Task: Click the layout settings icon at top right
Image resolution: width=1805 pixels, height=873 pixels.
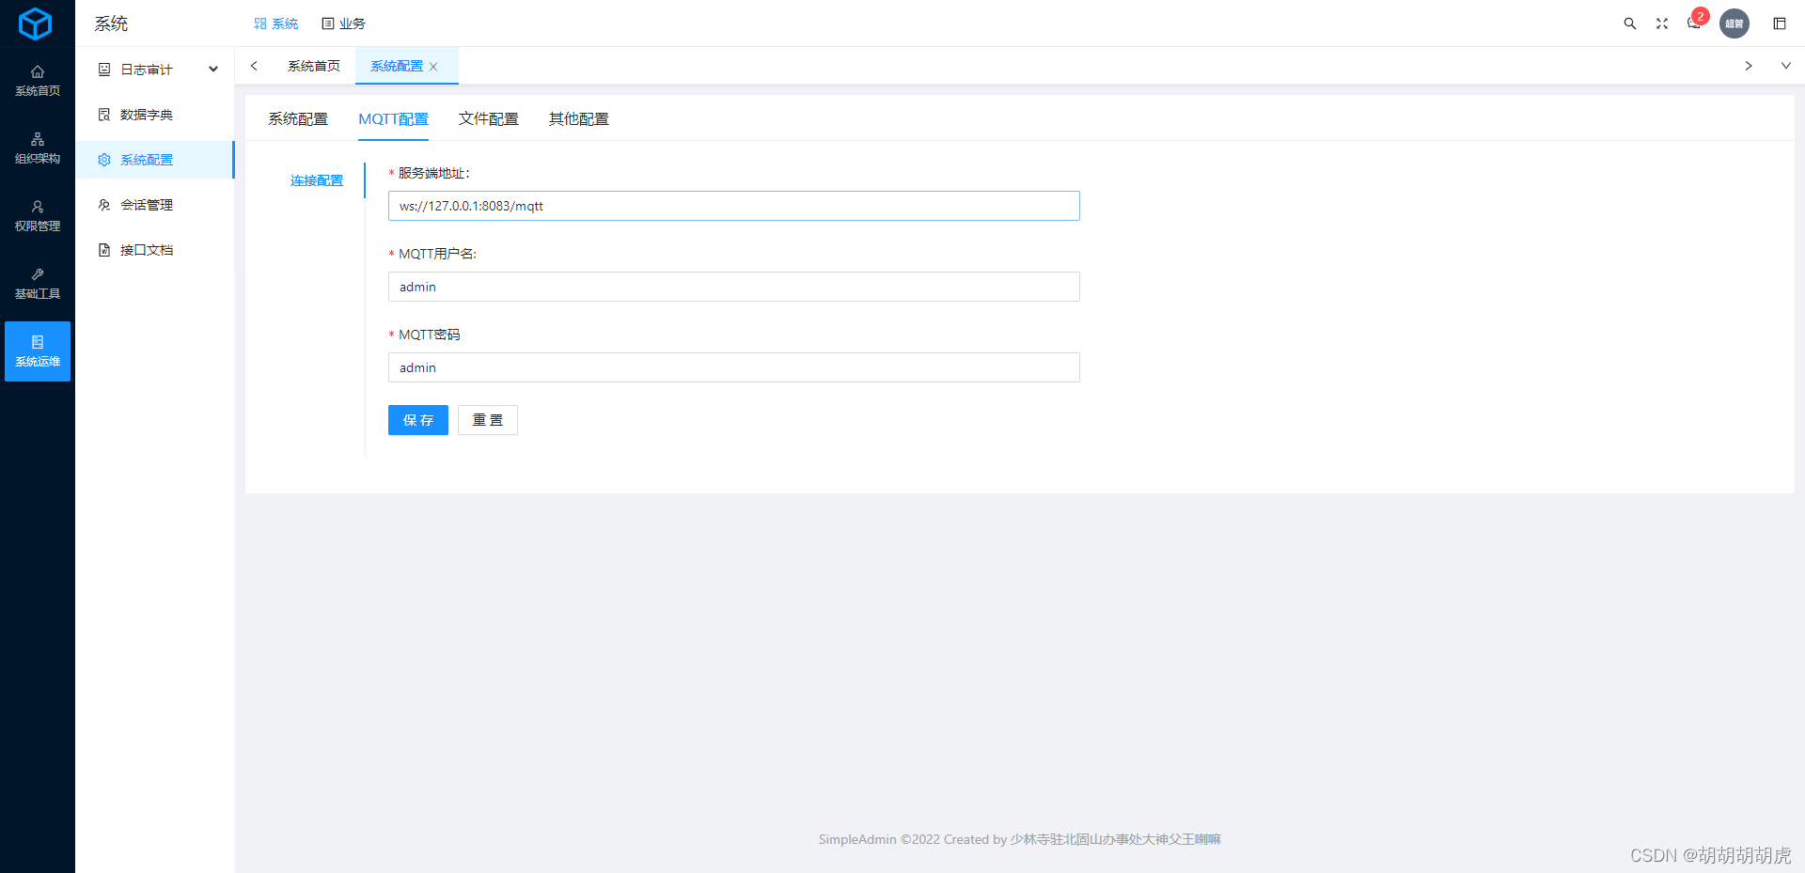Action: [x=1780, y=23]
